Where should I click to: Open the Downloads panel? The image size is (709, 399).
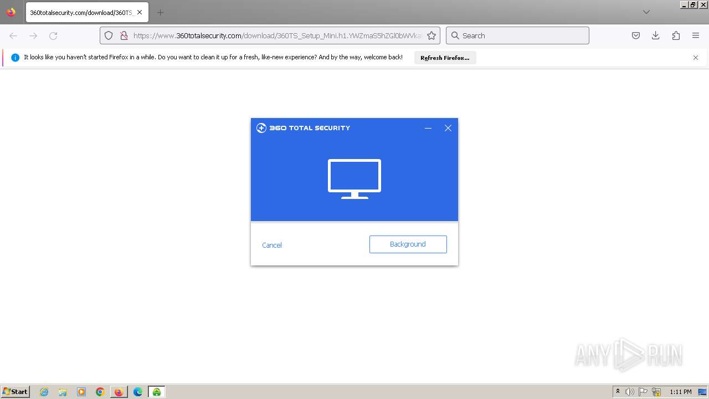pos(656,35)
